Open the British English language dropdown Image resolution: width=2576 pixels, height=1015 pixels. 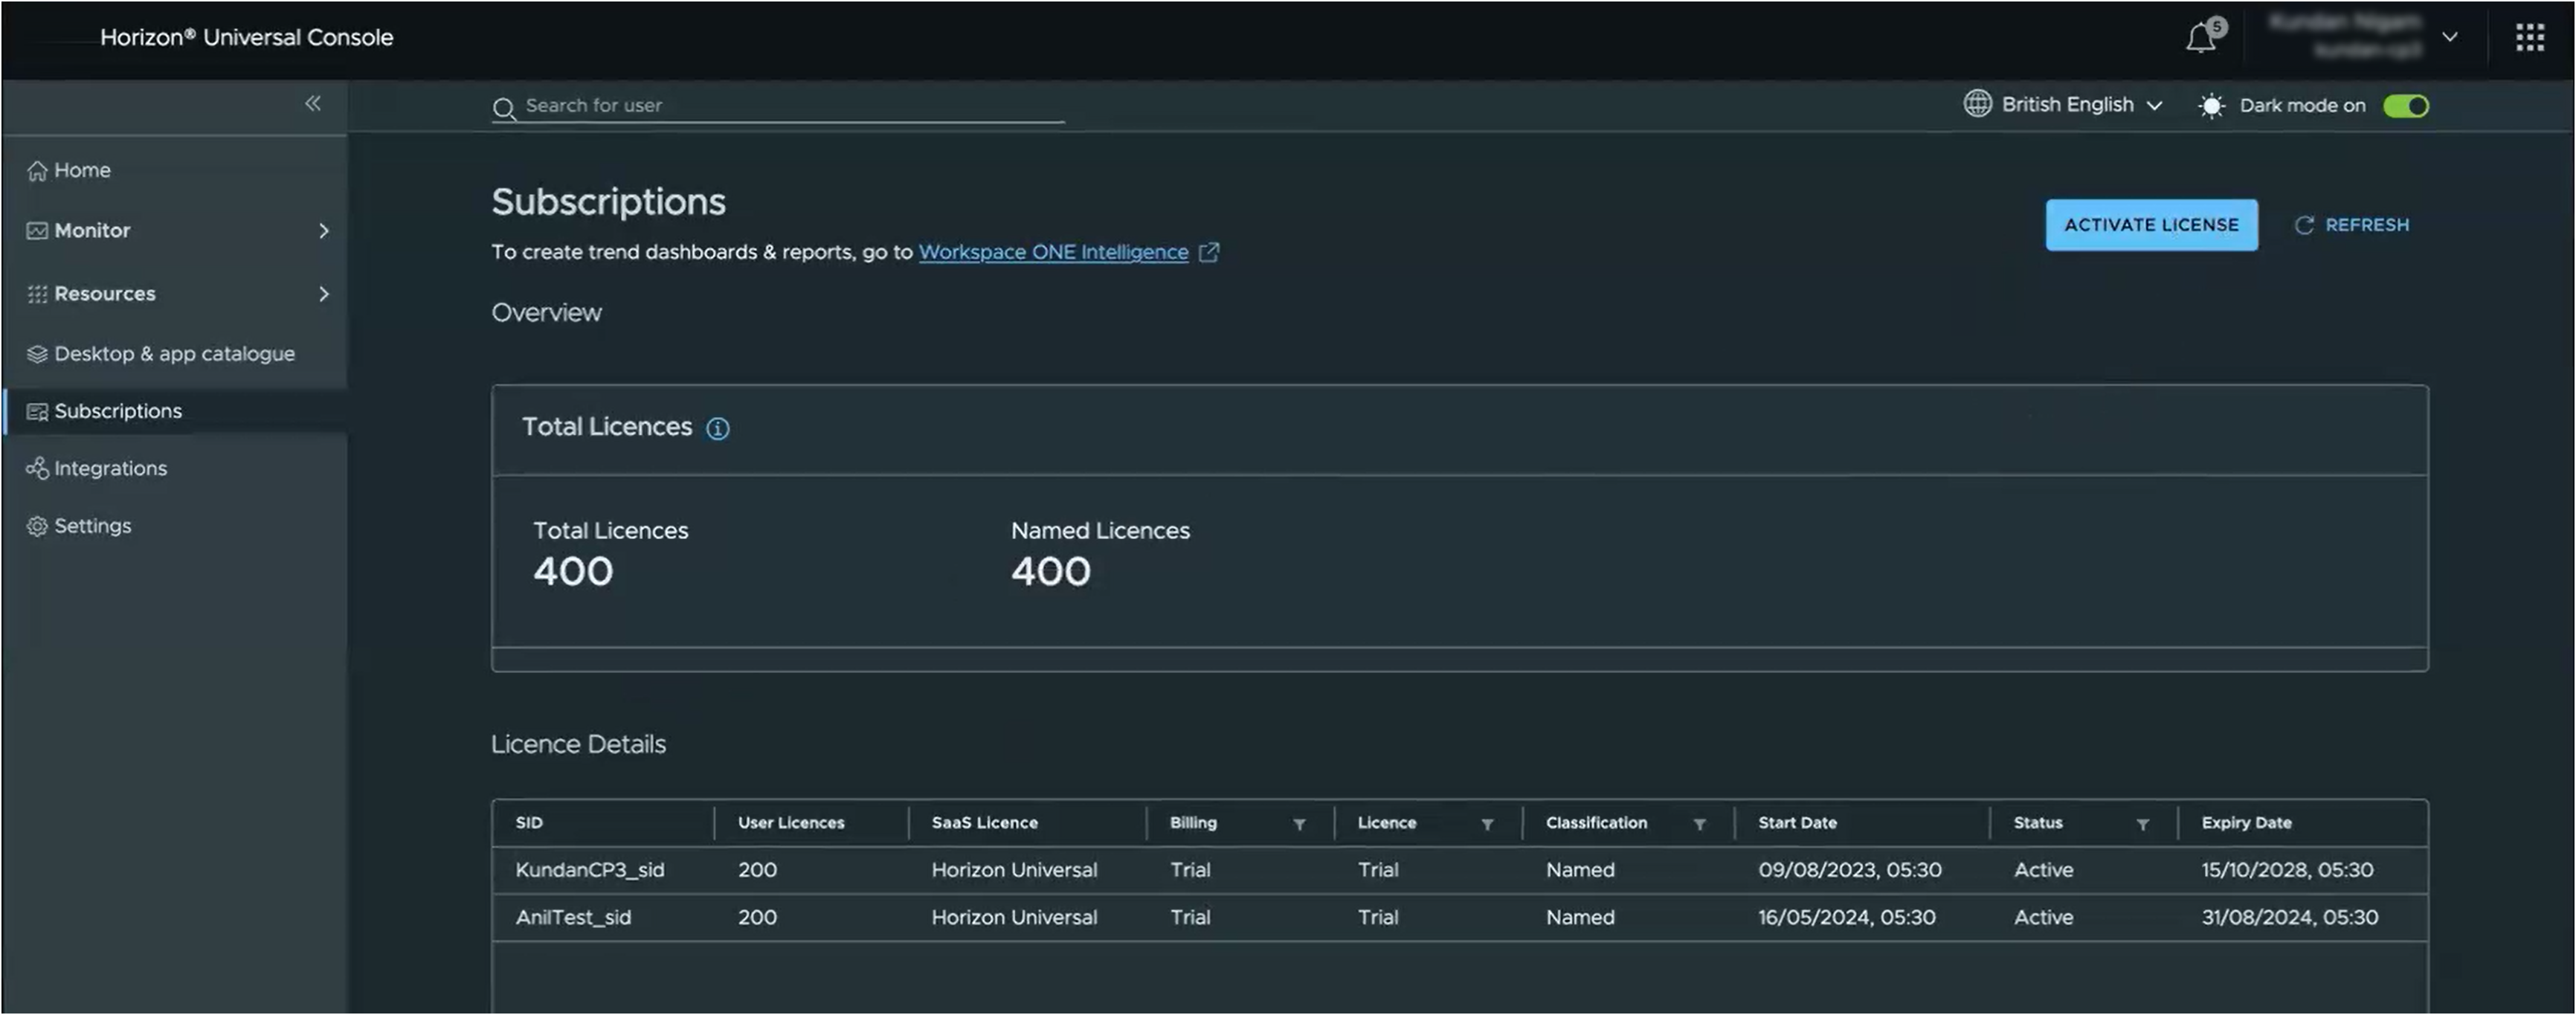click(x=2064, y=104)
